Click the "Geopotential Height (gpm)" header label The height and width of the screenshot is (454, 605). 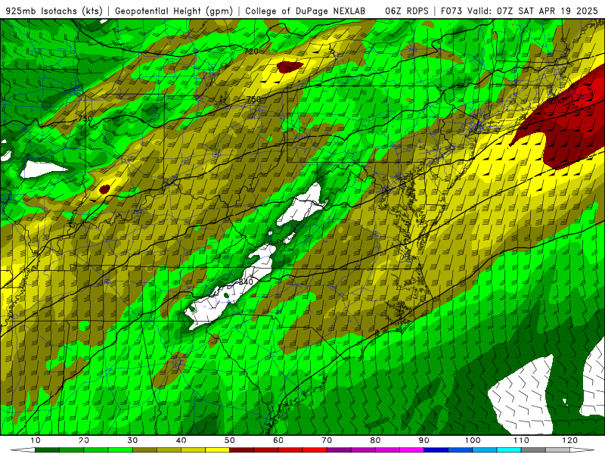pos(174,11)
